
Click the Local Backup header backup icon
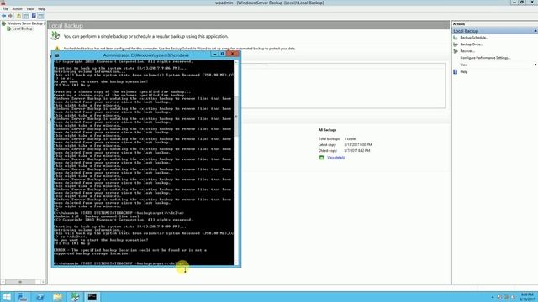click(55, 35)
